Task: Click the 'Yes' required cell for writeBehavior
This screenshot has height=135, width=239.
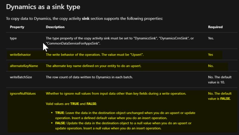Action: 211,55
